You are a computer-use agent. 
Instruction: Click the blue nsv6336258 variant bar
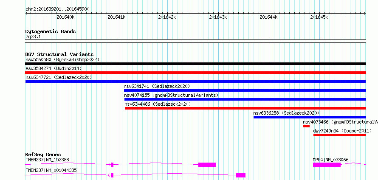[310, 117]
